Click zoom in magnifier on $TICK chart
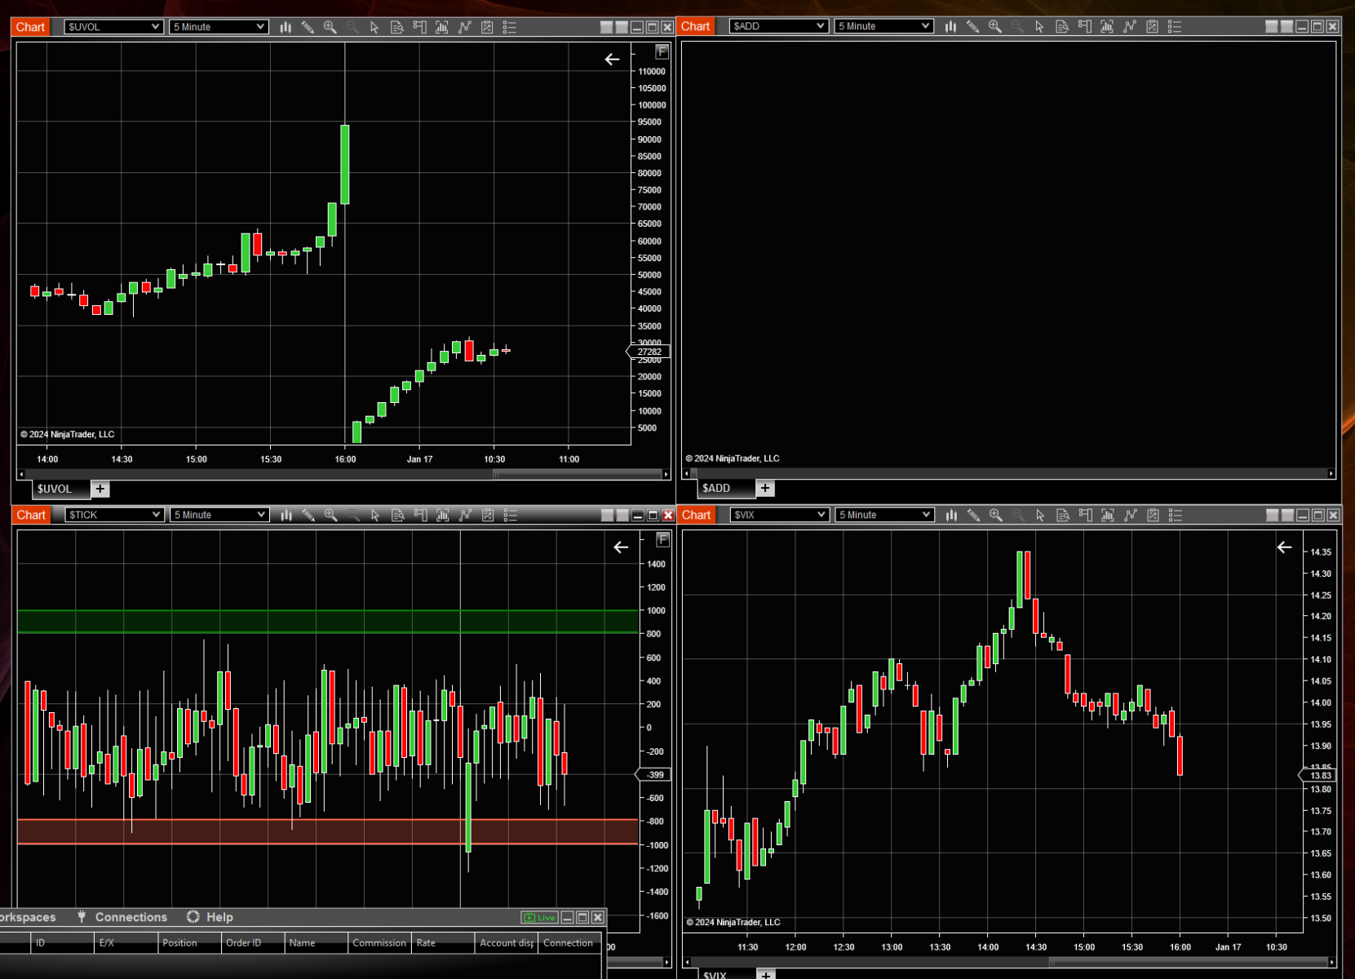Viewport: 1355px width, 979px height. click(x=330, y=515)
